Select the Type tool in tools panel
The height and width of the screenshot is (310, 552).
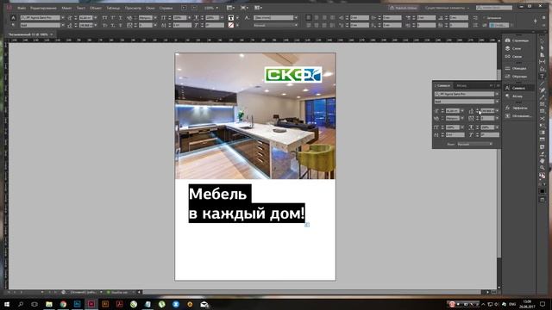point(543,76)
